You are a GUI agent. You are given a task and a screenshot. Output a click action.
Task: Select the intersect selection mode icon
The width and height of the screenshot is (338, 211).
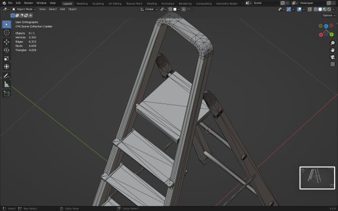(x=30, y=15)
